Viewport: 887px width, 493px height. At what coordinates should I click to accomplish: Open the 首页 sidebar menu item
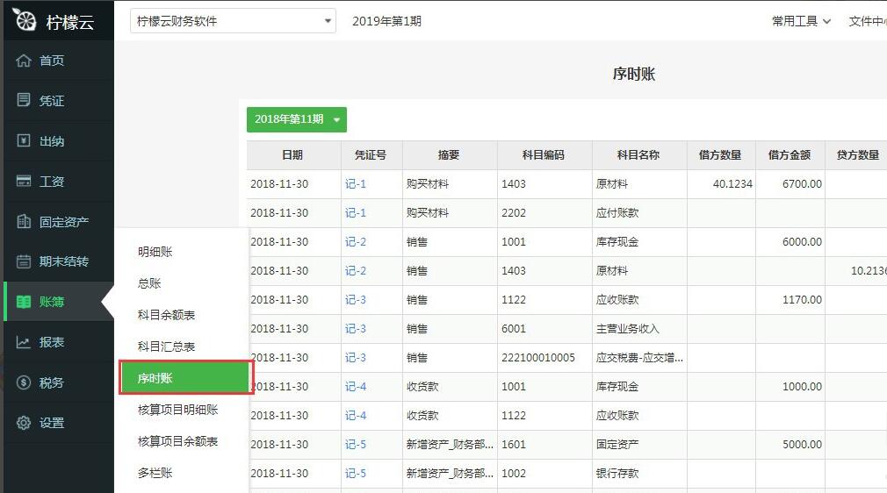click(x=59, y=61)
